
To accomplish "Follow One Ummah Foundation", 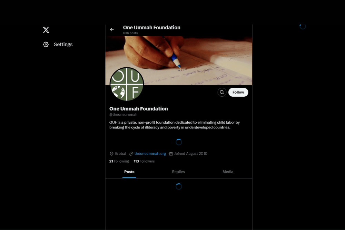I will (238, 92).
